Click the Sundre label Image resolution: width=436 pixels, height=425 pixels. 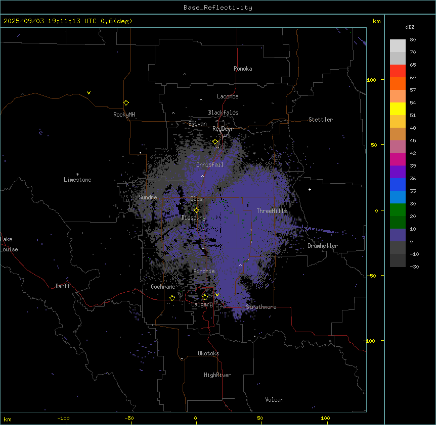tap(148, 197)
